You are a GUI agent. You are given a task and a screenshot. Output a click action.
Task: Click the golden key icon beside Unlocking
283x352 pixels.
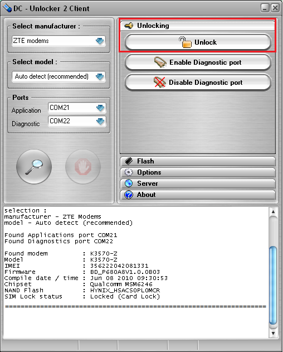129,26
